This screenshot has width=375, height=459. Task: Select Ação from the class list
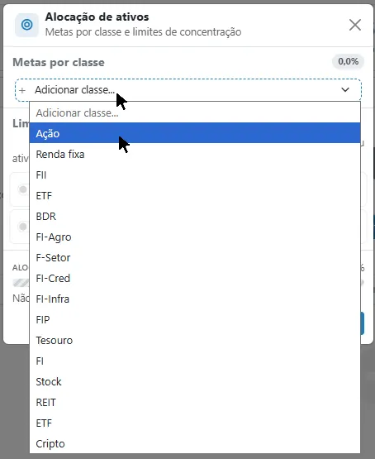195,133
